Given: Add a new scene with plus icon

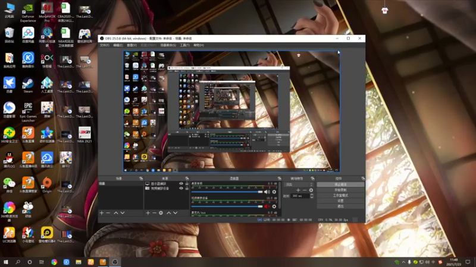Looking at the screenshot, I should [102, 213].
